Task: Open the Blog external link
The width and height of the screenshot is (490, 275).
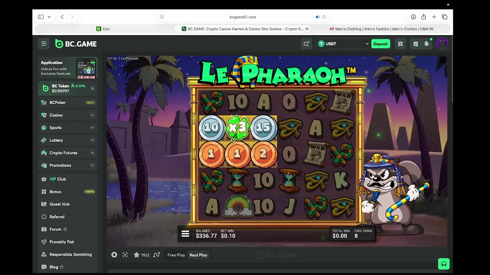Action: point(68,267)
